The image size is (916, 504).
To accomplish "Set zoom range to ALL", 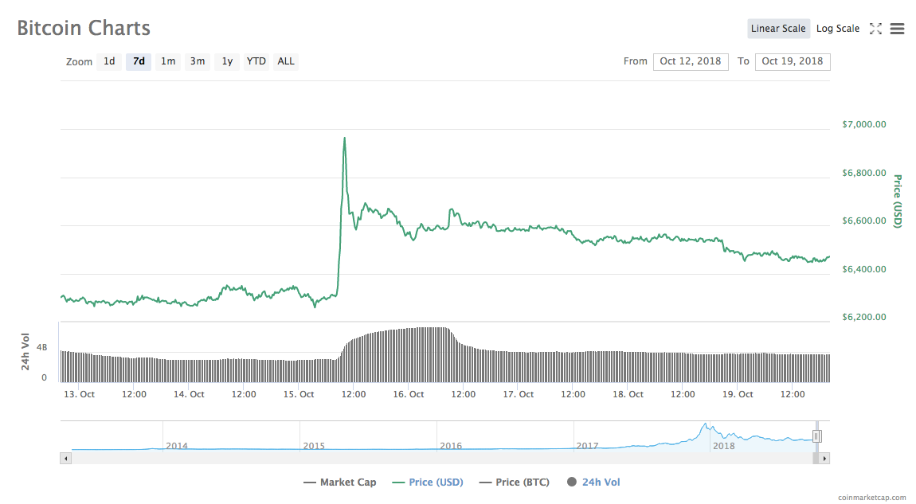I will 286,61.
